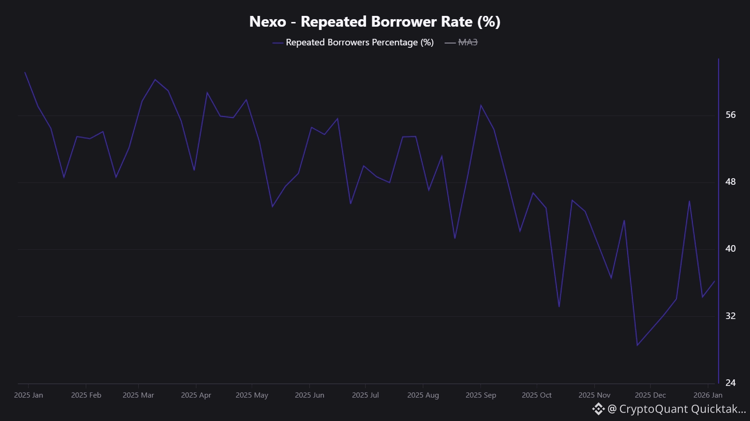Click the purple line swatch beside Repeated Borrowers
This screenshot has width=750, height=421.
click(x=278, y=43)
